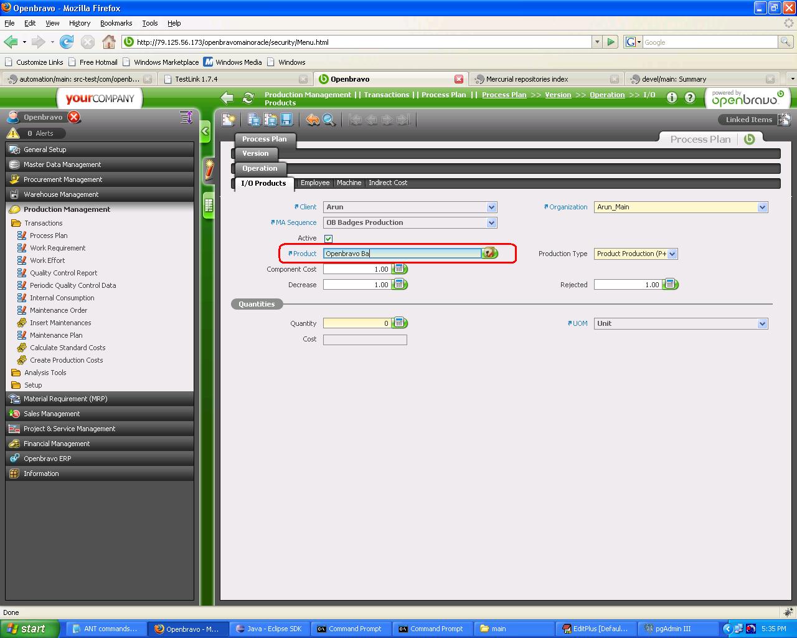The height and width of the screenshot is (638, 797).
Task: Open the UOM dropdown
Action: click(x=762, y=324)
